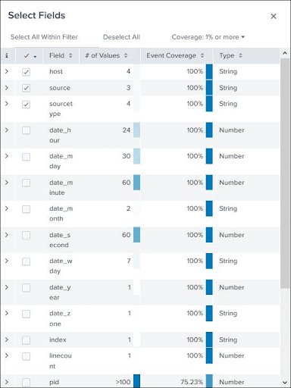
Task: Click the vertical scrollbar thumb
Action: click(285, 173)
